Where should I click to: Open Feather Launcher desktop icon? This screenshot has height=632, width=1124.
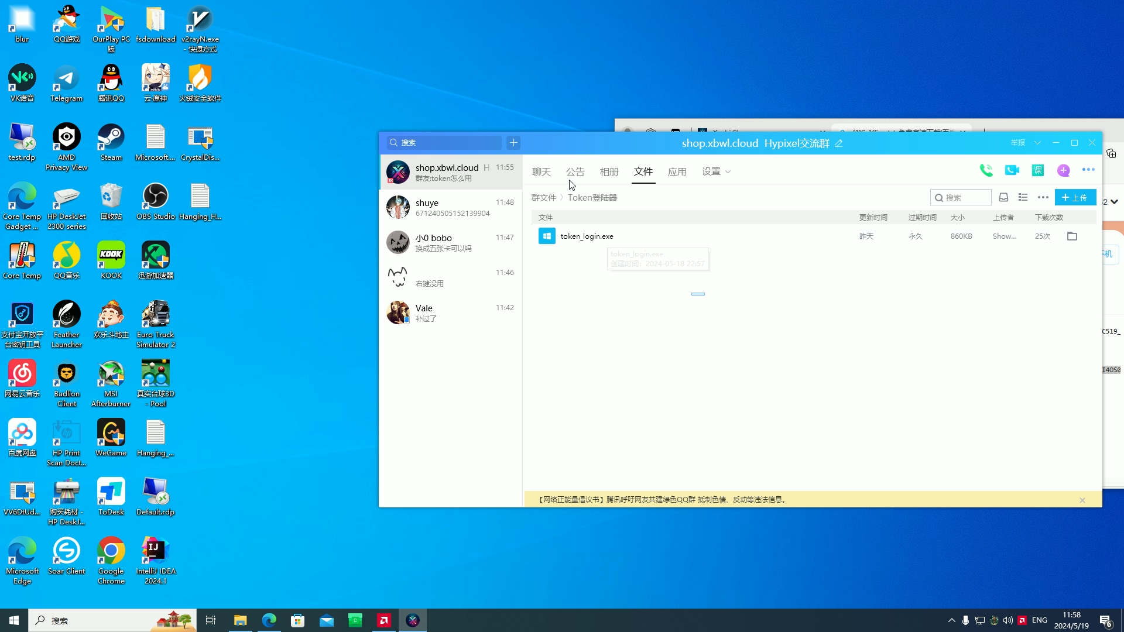coord(66,325)
